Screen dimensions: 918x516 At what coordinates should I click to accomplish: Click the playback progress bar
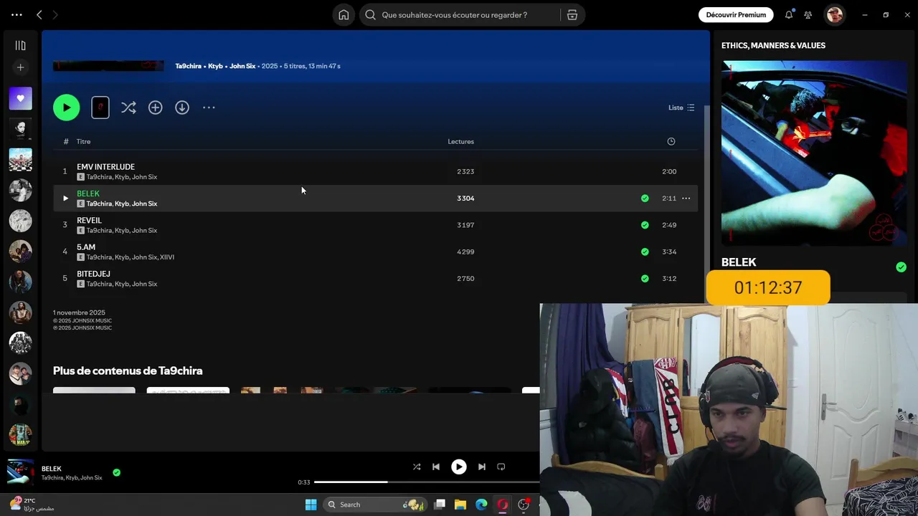[427, 482]
